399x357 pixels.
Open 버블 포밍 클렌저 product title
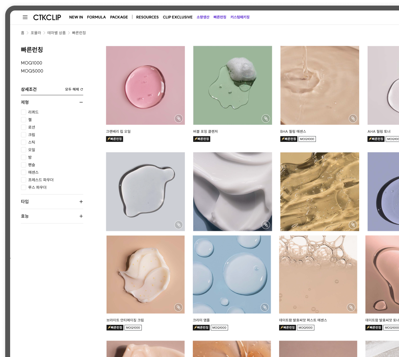pos(205,132)
